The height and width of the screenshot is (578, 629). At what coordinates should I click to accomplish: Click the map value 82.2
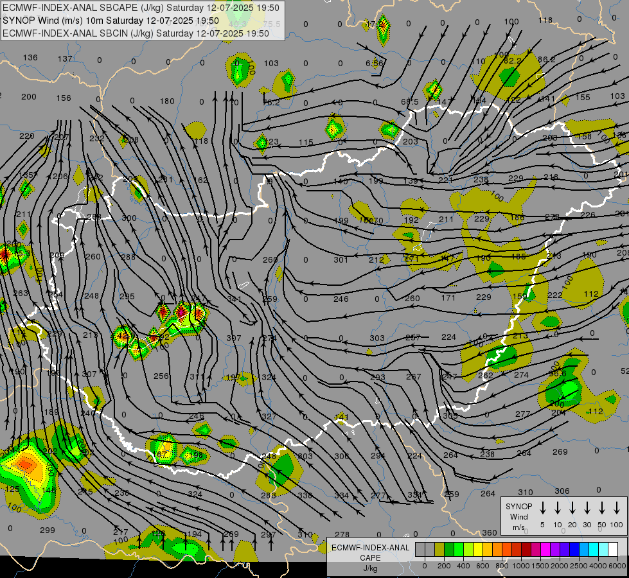tap(512, 60)
